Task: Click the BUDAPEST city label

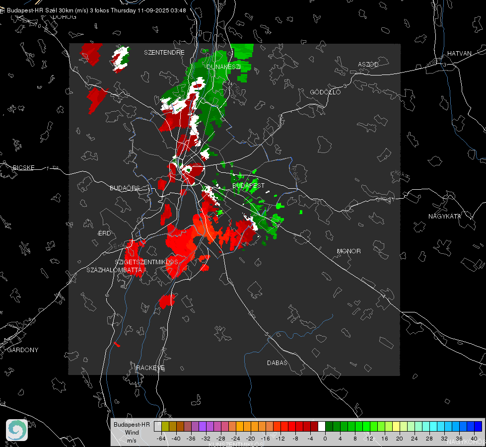Action: [248, 185]
